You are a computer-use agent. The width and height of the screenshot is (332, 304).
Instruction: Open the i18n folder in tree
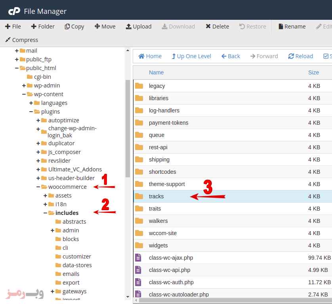tap(61, 204)
